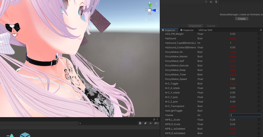Viewport: 263px width, 137px height.
Task: Click the DizzyMaker_Speed value 1.00
Action: (232, 79)
